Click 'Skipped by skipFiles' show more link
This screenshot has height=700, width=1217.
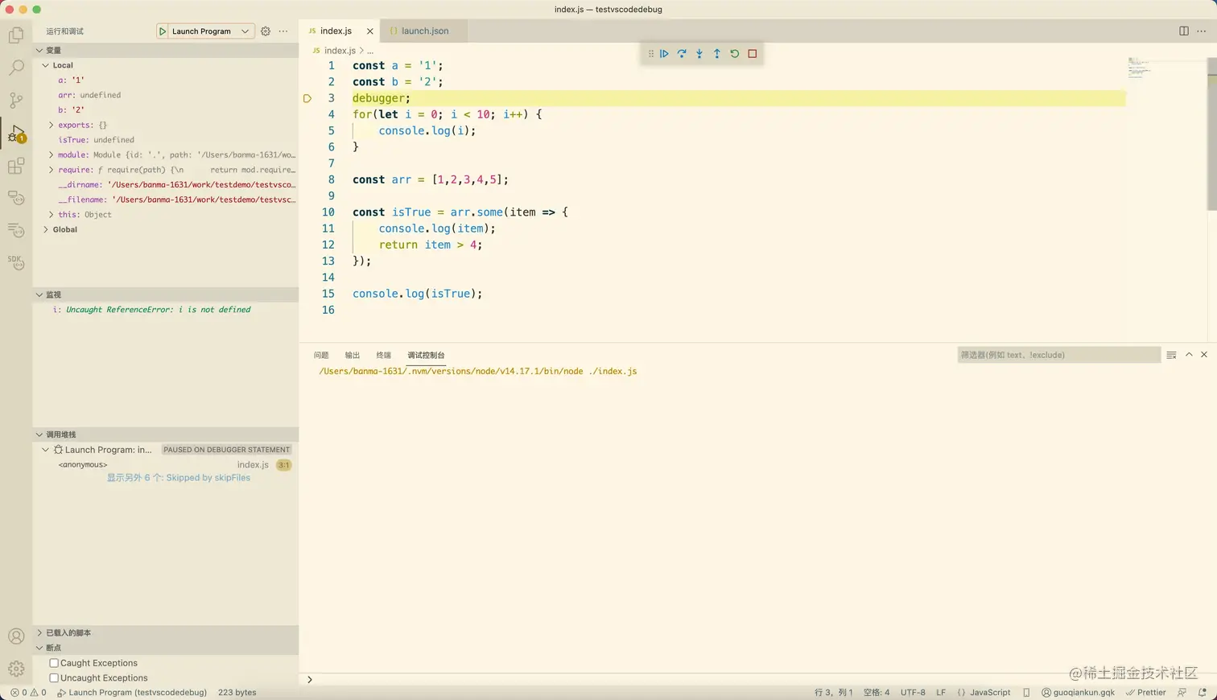click(179, 478)
